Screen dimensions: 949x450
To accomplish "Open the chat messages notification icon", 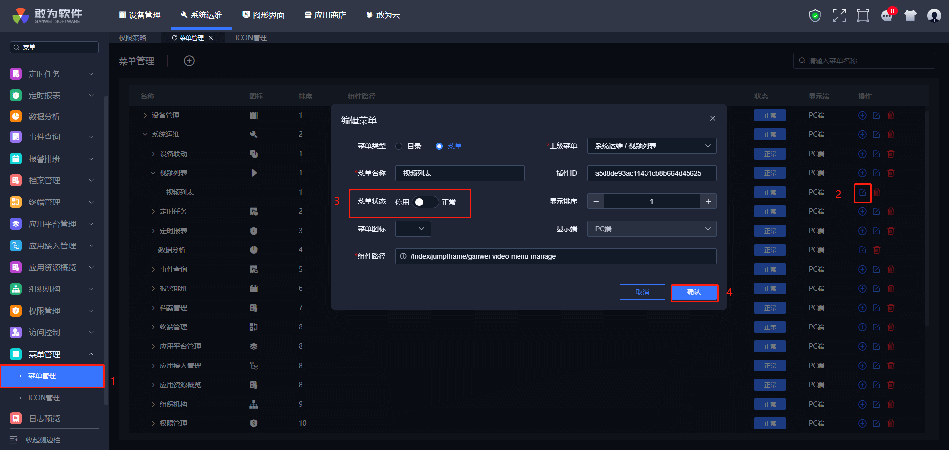I will click(x=887, y=16).
